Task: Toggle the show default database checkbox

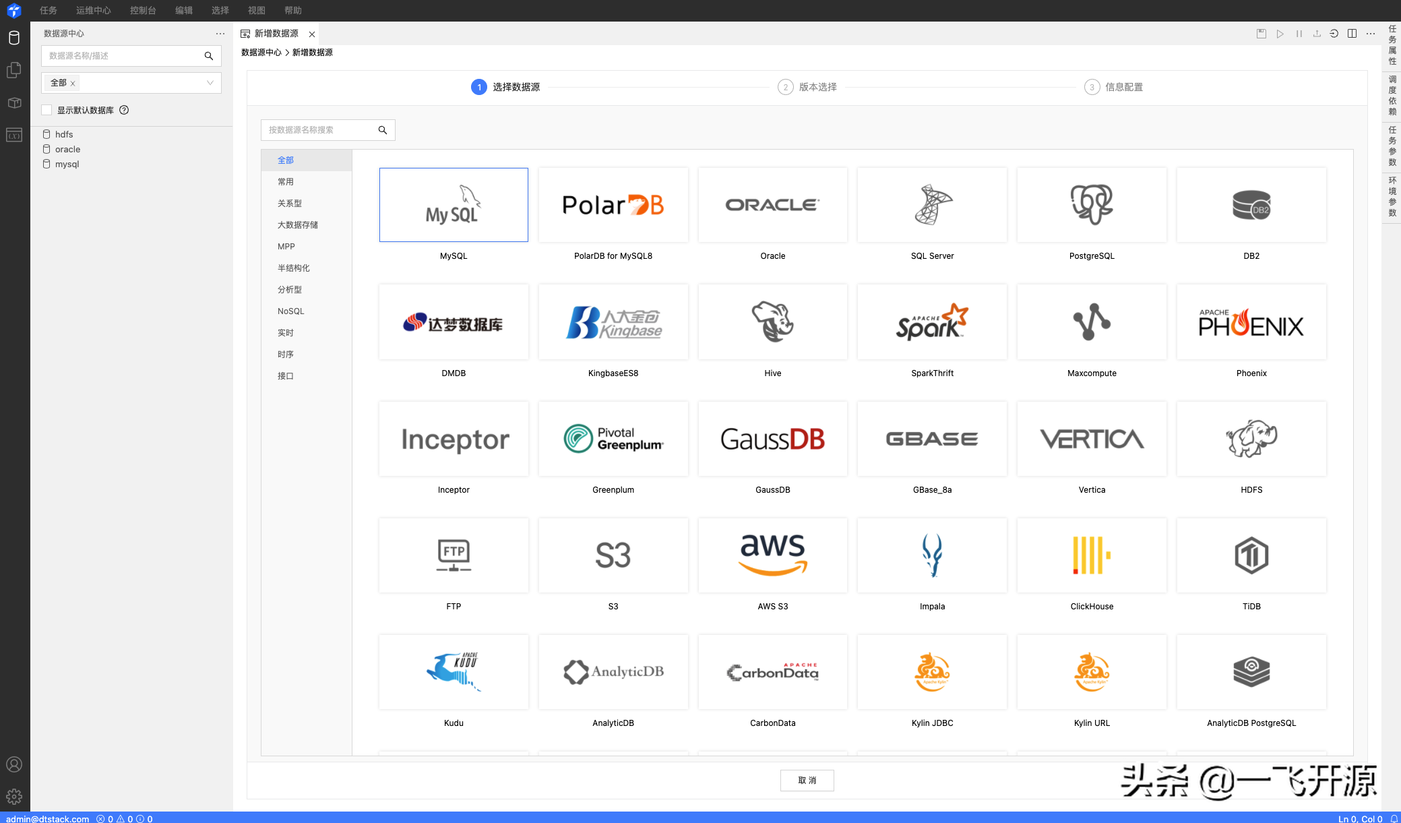Action: pos(46,110)
